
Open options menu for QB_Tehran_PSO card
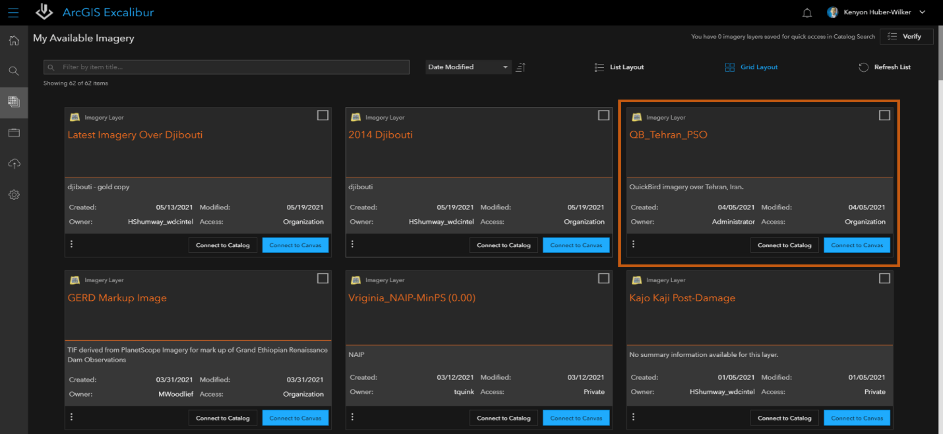pos(633,244)
